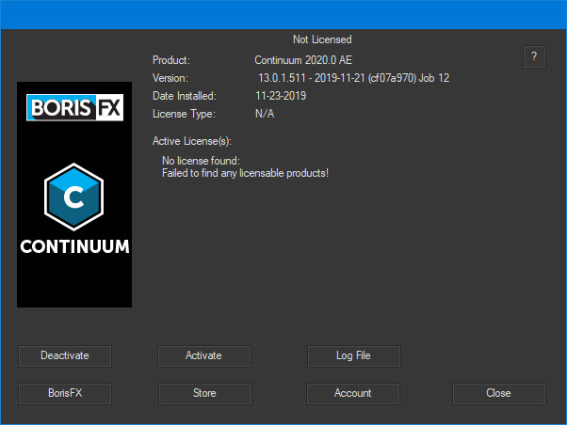Activate the Continuum license

coord(204,356)
